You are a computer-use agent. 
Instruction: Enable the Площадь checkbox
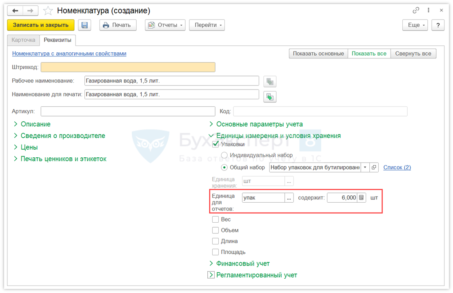click(x=215, y=252)
